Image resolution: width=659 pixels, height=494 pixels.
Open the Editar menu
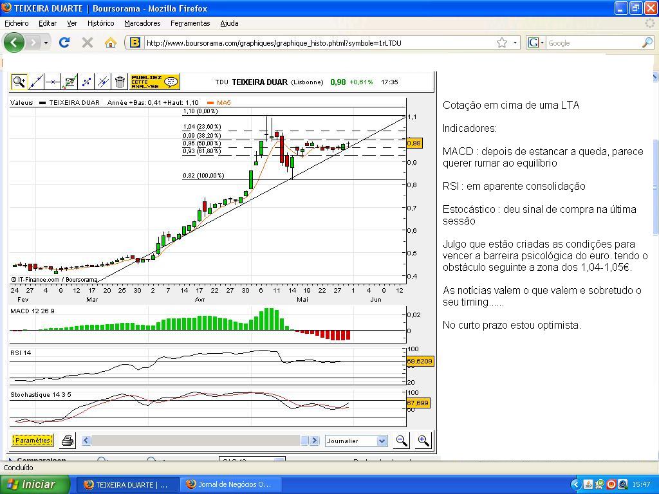48,24
